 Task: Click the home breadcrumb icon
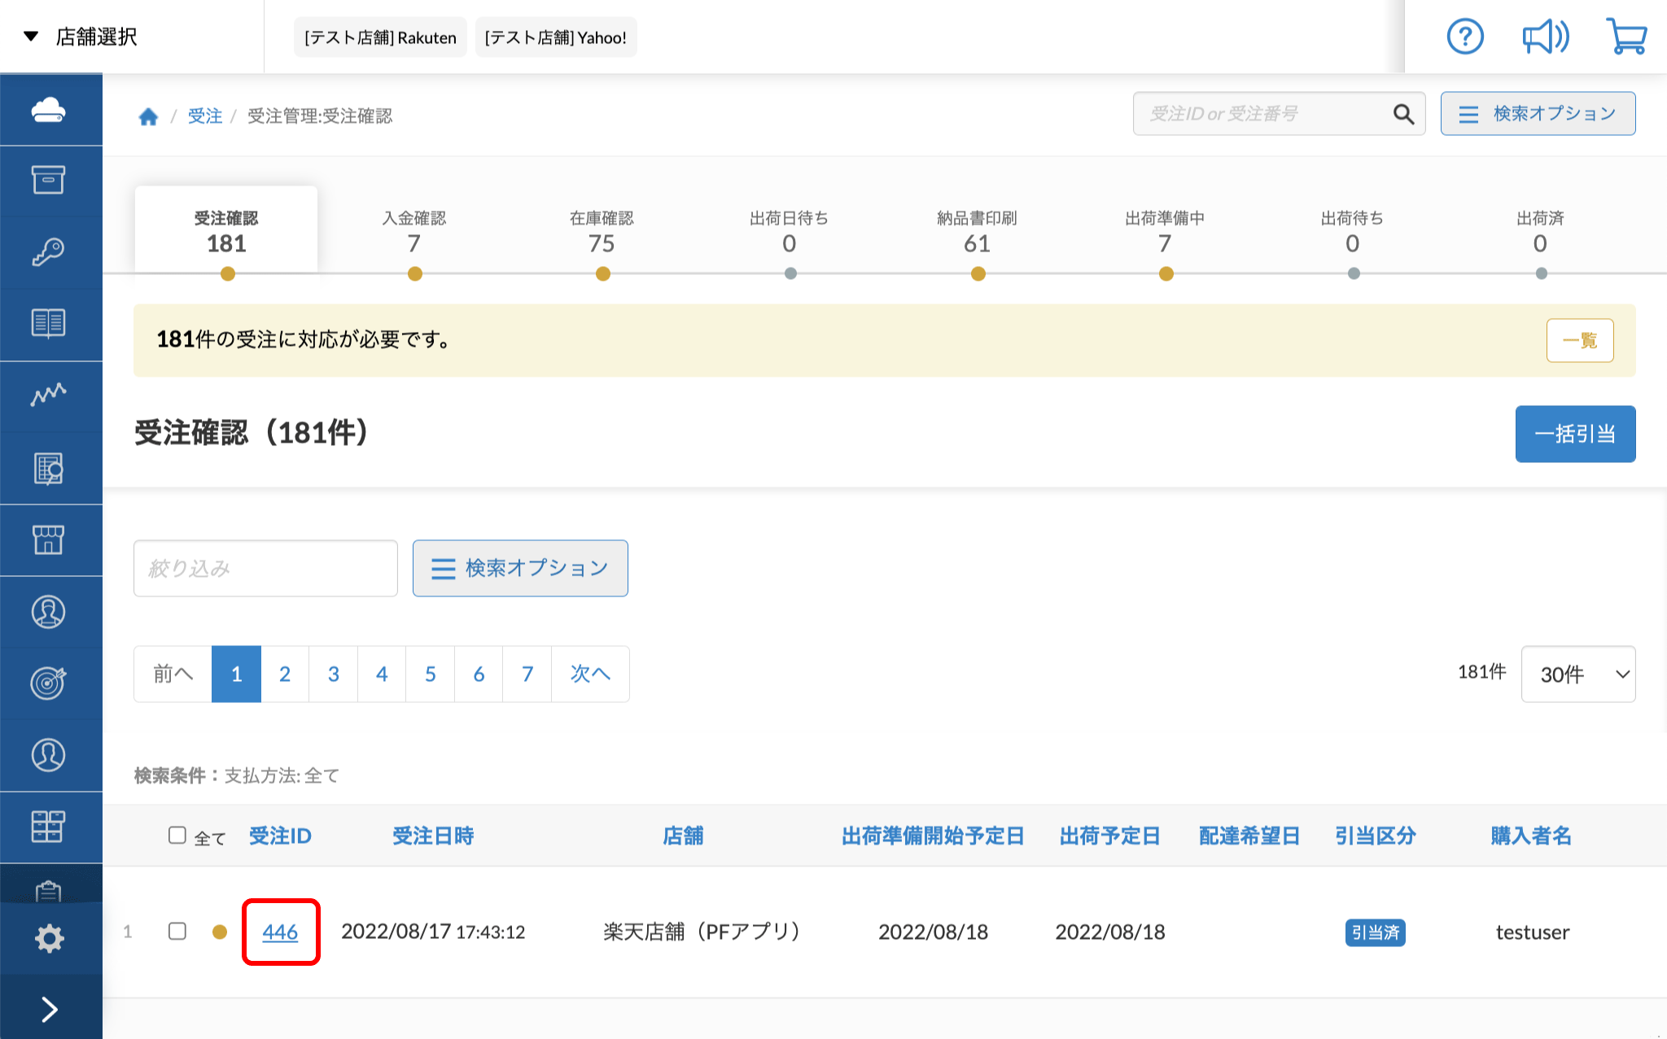[148, 116]
